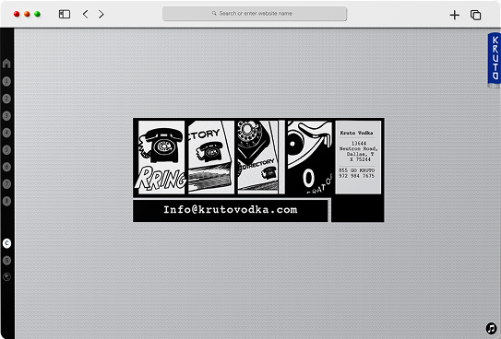Click the S circle in sidebar
Image resolution: width=501 pixels, height=339 pixels.
pos(6,260)
